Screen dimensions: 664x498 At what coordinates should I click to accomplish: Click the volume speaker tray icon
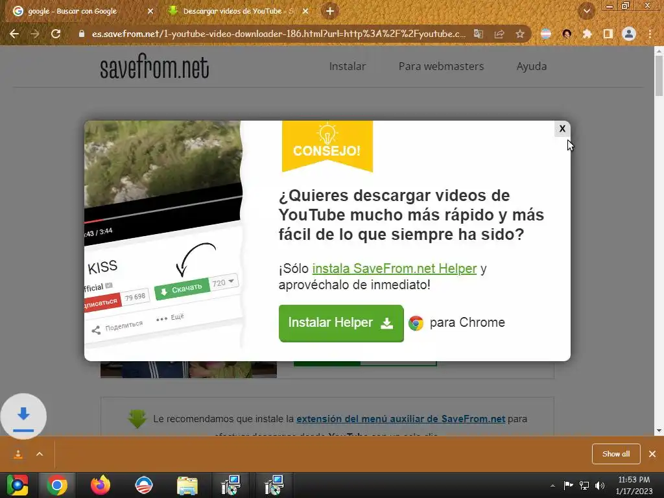600,486
